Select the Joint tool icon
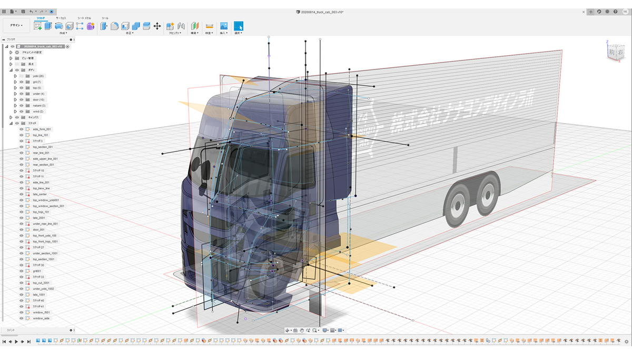Screen dimensions: 632x355 [x=181, y=26]
